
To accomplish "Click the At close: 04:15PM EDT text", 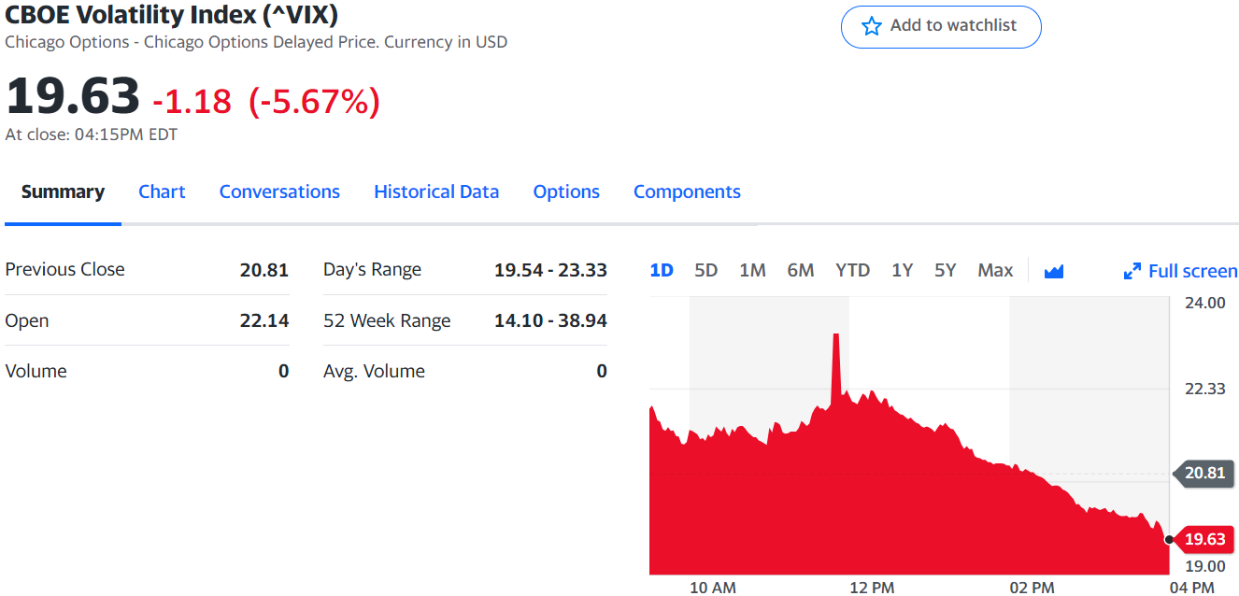I will click(91, 135).
